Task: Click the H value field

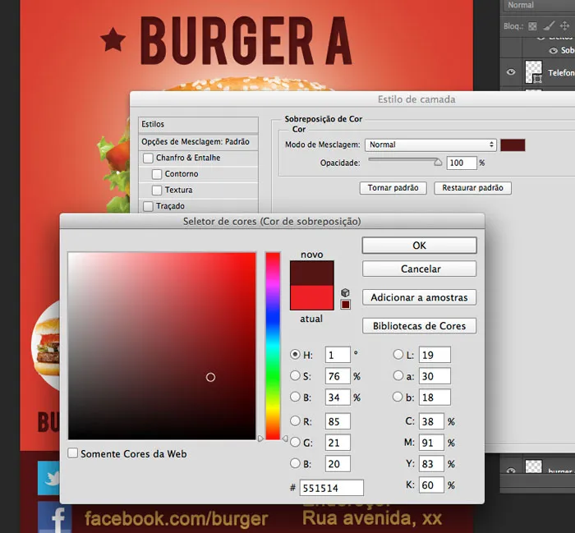Action: point(338,355)
